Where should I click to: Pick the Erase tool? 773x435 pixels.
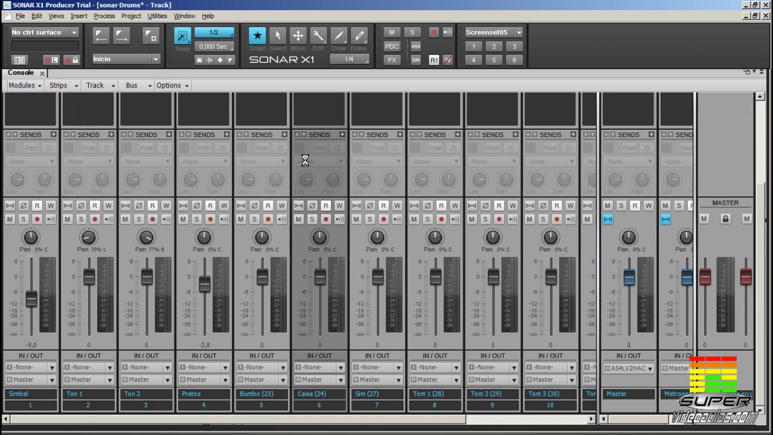359,36
